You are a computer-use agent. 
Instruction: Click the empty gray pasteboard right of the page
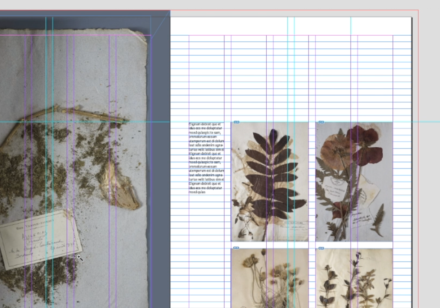[x=429, y=180]
